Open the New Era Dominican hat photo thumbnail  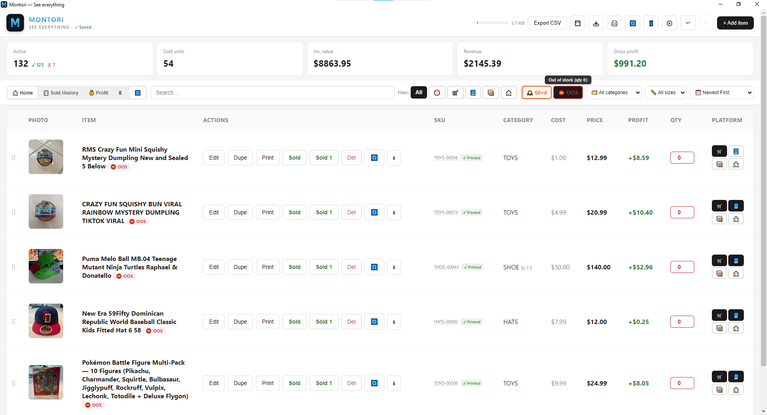(x=46, y=321)
